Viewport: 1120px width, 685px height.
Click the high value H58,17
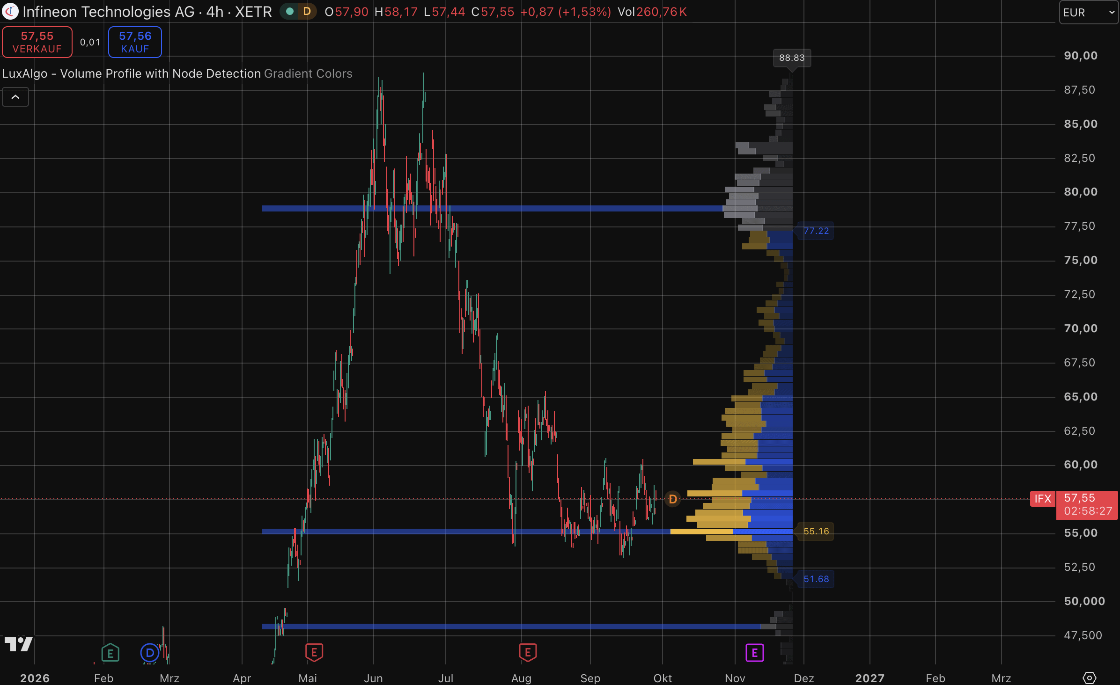(x=396, y=12)
